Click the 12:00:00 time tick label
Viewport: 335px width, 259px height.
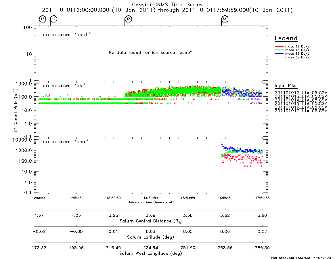tap(39, 198)
